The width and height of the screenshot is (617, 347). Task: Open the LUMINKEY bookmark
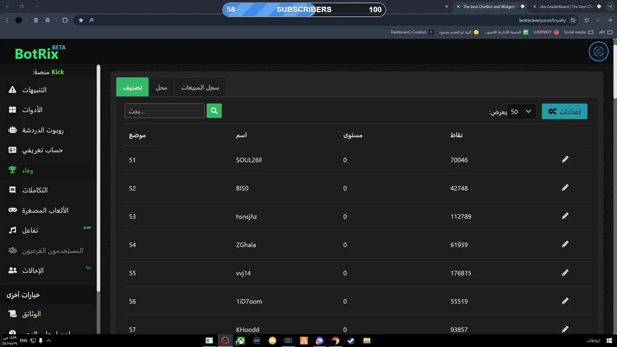pyautogui.click(x=546, y=32)
